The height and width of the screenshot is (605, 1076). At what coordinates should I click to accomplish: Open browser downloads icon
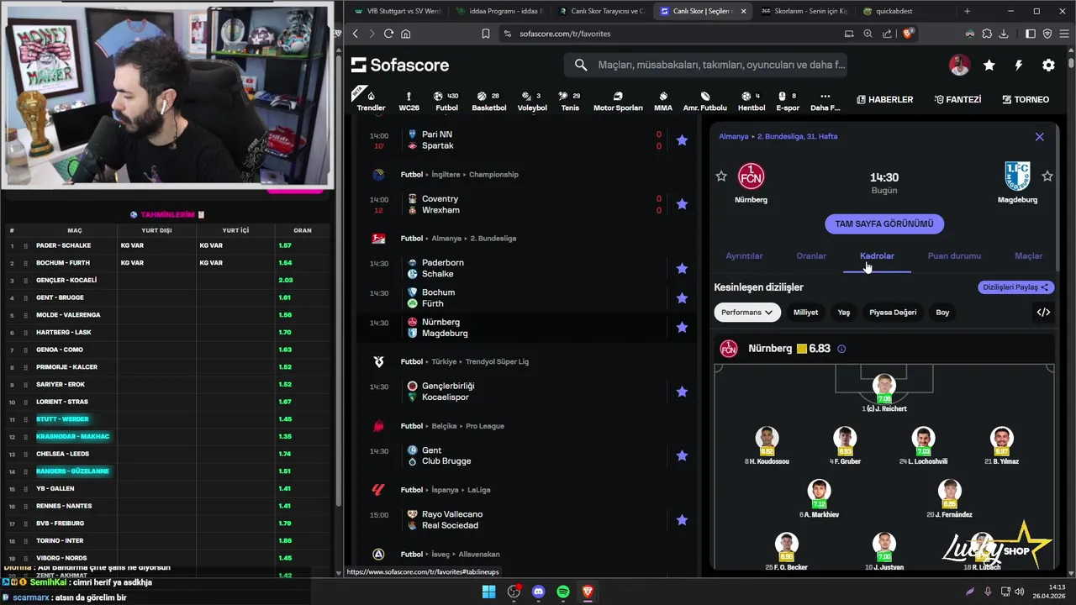coord(1004,34)
